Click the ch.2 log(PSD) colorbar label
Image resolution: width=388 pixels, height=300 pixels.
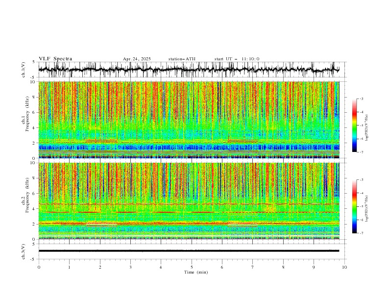(x=367, y=208)
